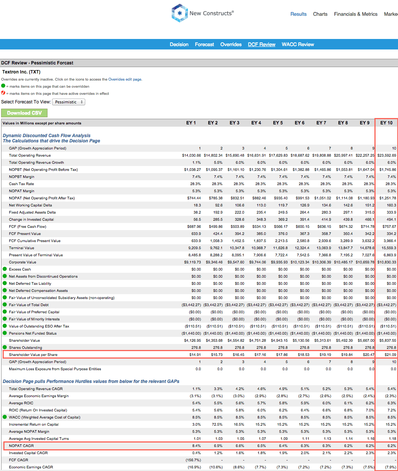The width and height of the screenshot is (398, 471).
Task: Click the $23,592.69 revenue cell in EY 10
Action: click(387, 155)
